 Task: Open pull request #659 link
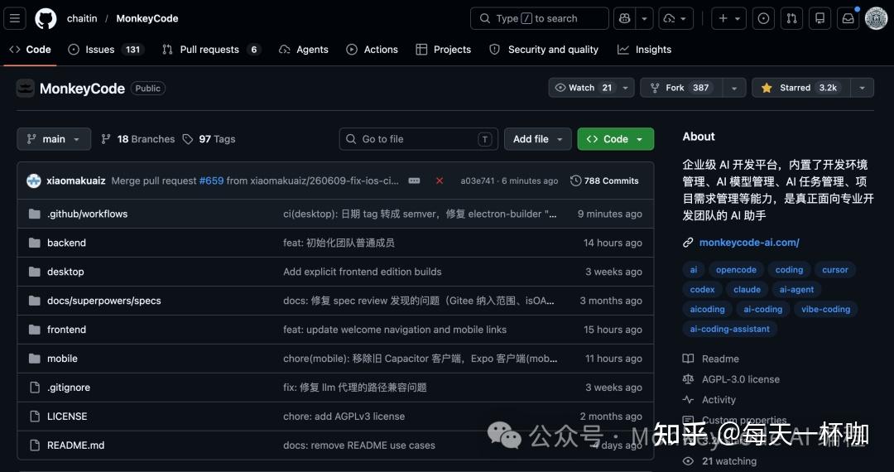[211, 181]
